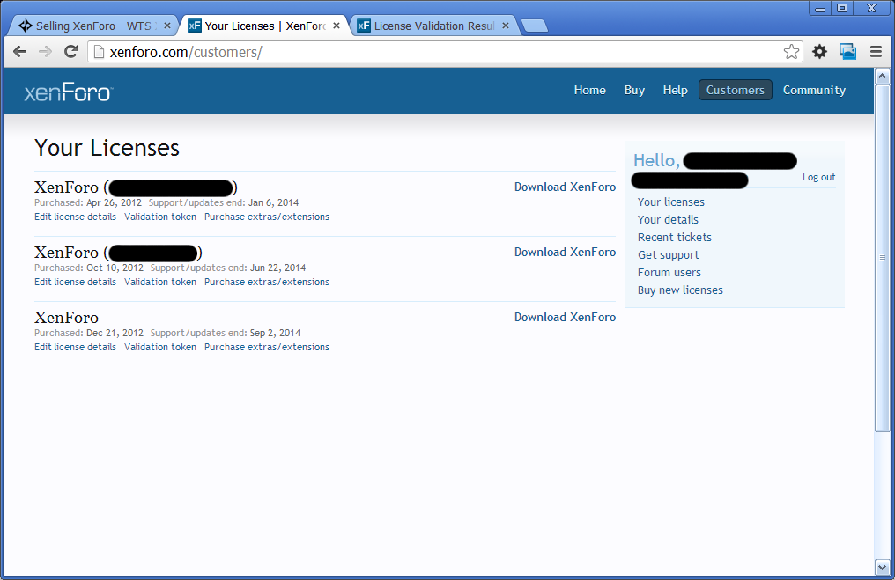Click the blue screenshot extension icon
The width and height of the screenshot is (895, 580).
pyautogui.click(x=847, y=52)
